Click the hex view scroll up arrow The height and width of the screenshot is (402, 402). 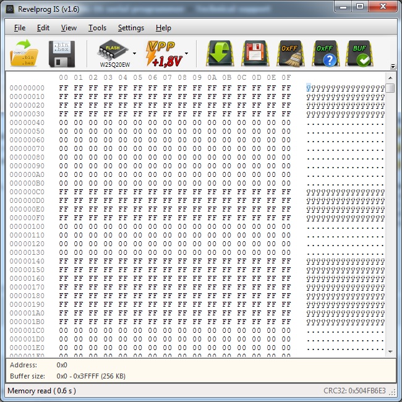[390, 78]
